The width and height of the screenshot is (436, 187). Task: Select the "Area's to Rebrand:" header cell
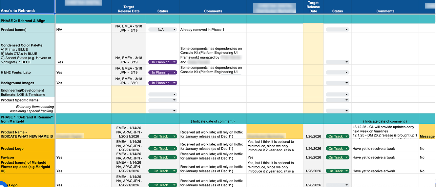pyautogui.click(x=27, y=7)
